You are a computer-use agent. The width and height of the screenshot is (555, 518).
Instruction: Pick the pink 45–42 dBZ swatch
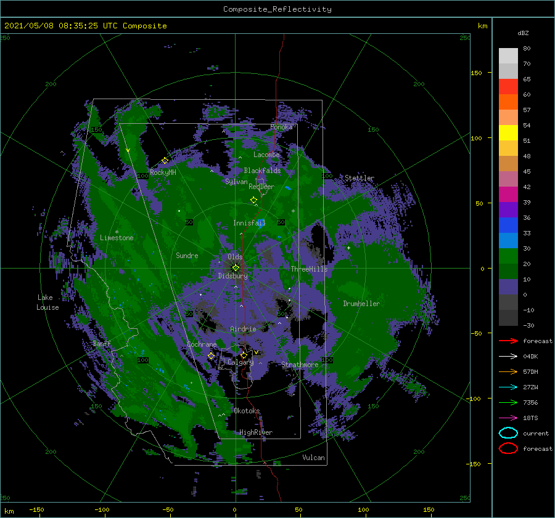tap(508, 179)
